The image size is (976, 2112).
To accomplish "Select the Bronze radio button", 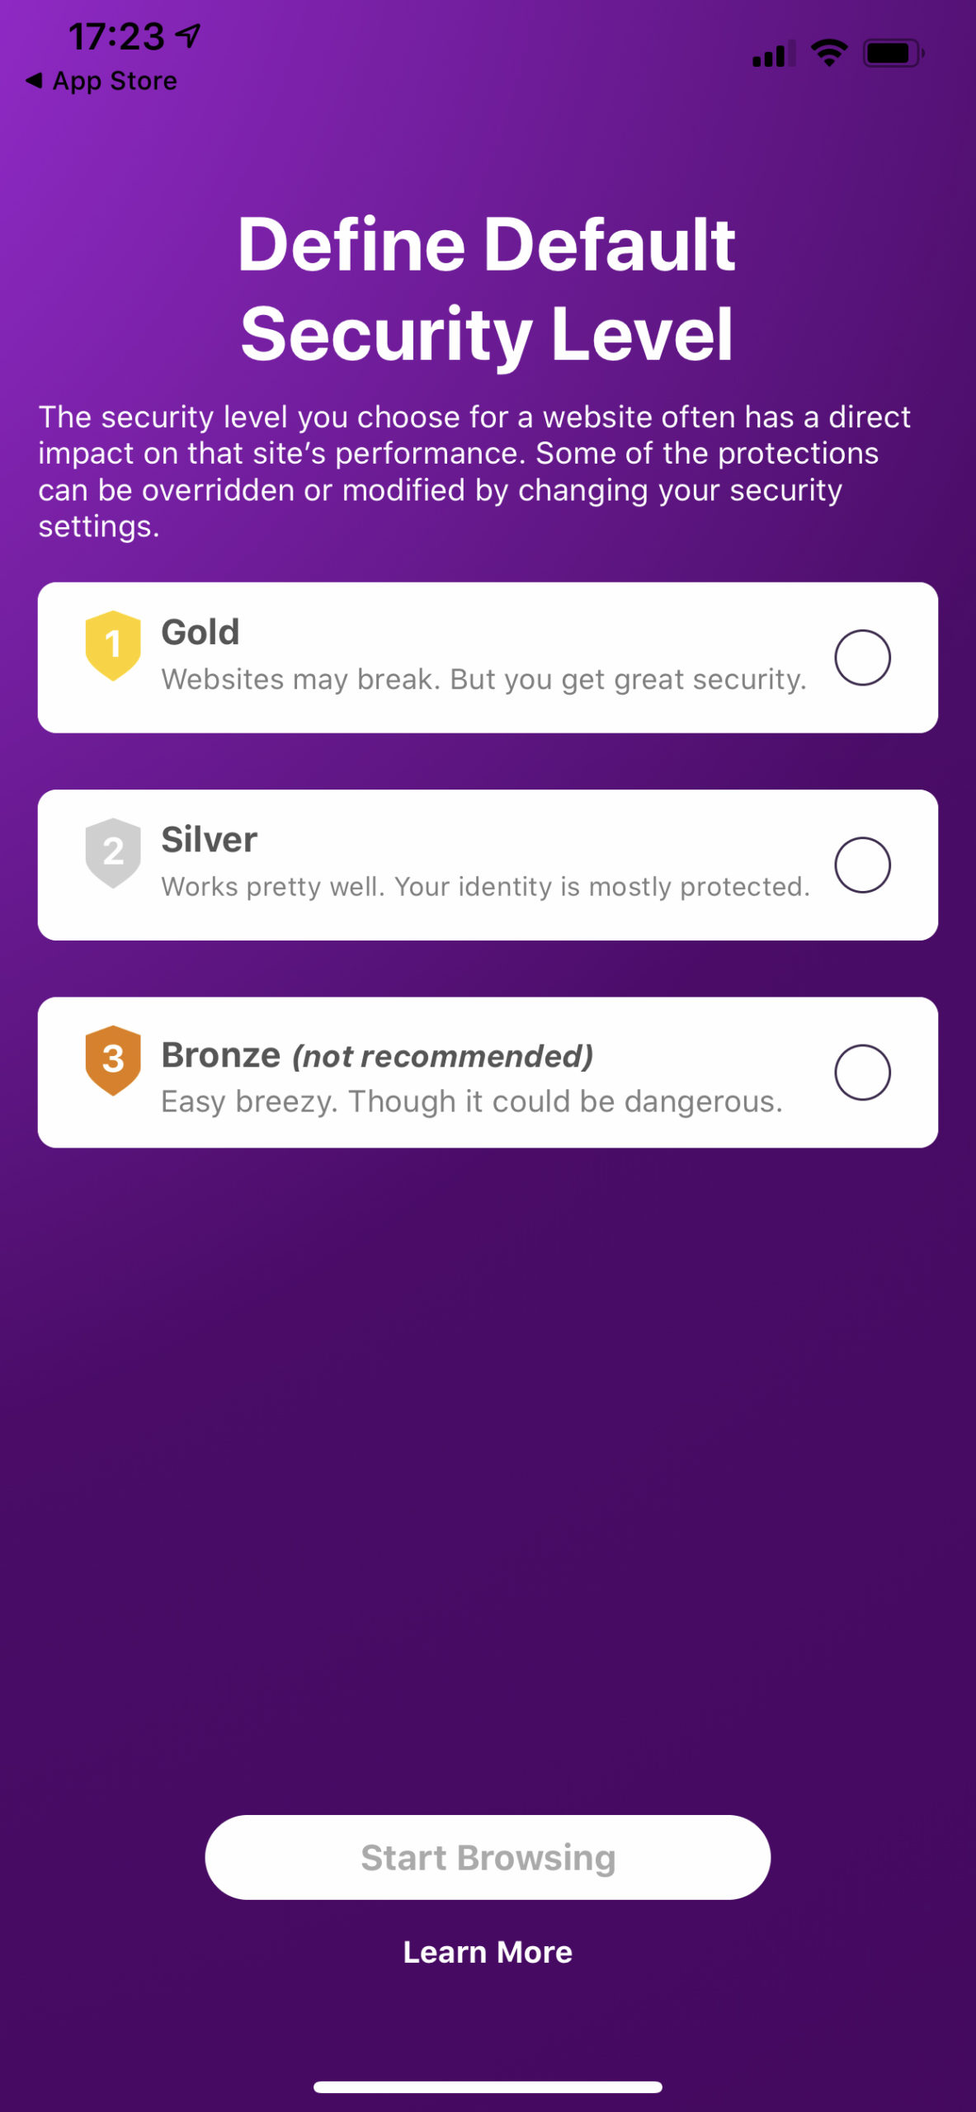I will pyautogui.click(x=862, y=1072).
